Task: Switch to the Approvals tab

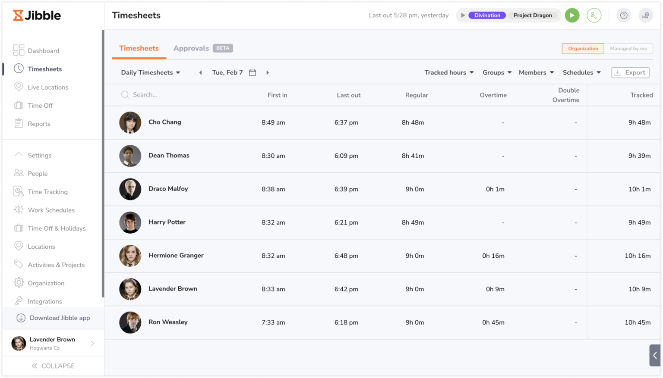Action: tap(191, 48)
